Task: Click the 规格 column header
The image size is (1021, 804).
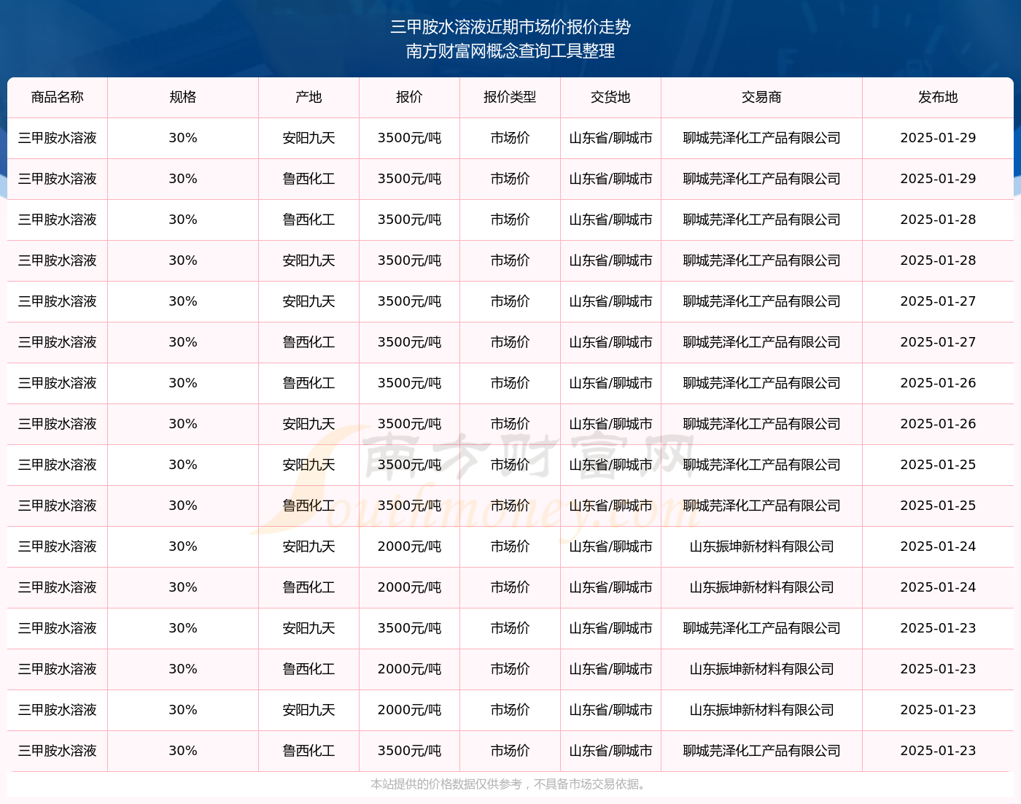Action: point(183,97)
